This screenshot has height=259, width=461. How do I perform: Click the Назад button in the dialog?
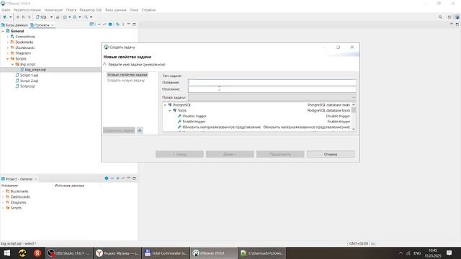[179, 154]
